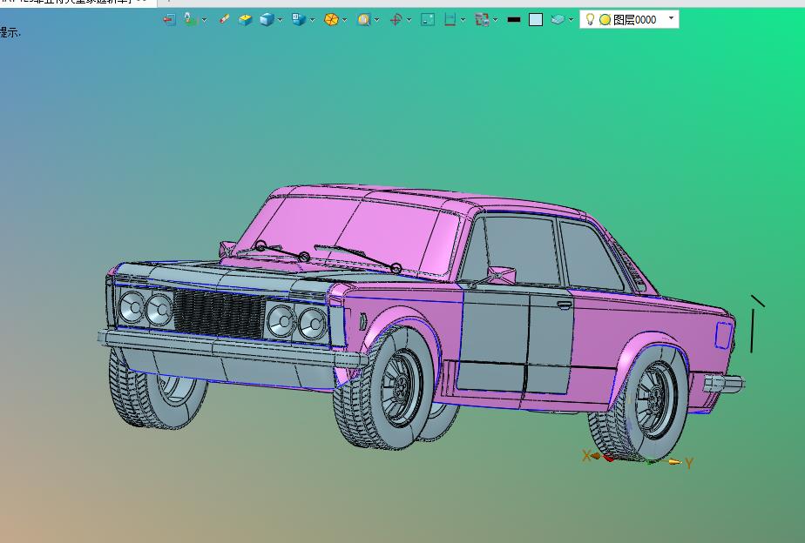Expand the blue cube view dropdown
Screen dimensions: 805x543
click(x=280, y=20)
